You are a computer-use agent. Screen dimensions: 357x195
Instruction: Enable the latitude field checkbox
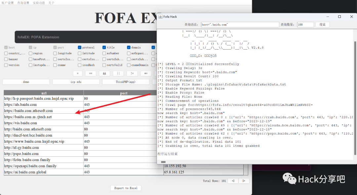[79, 53]
